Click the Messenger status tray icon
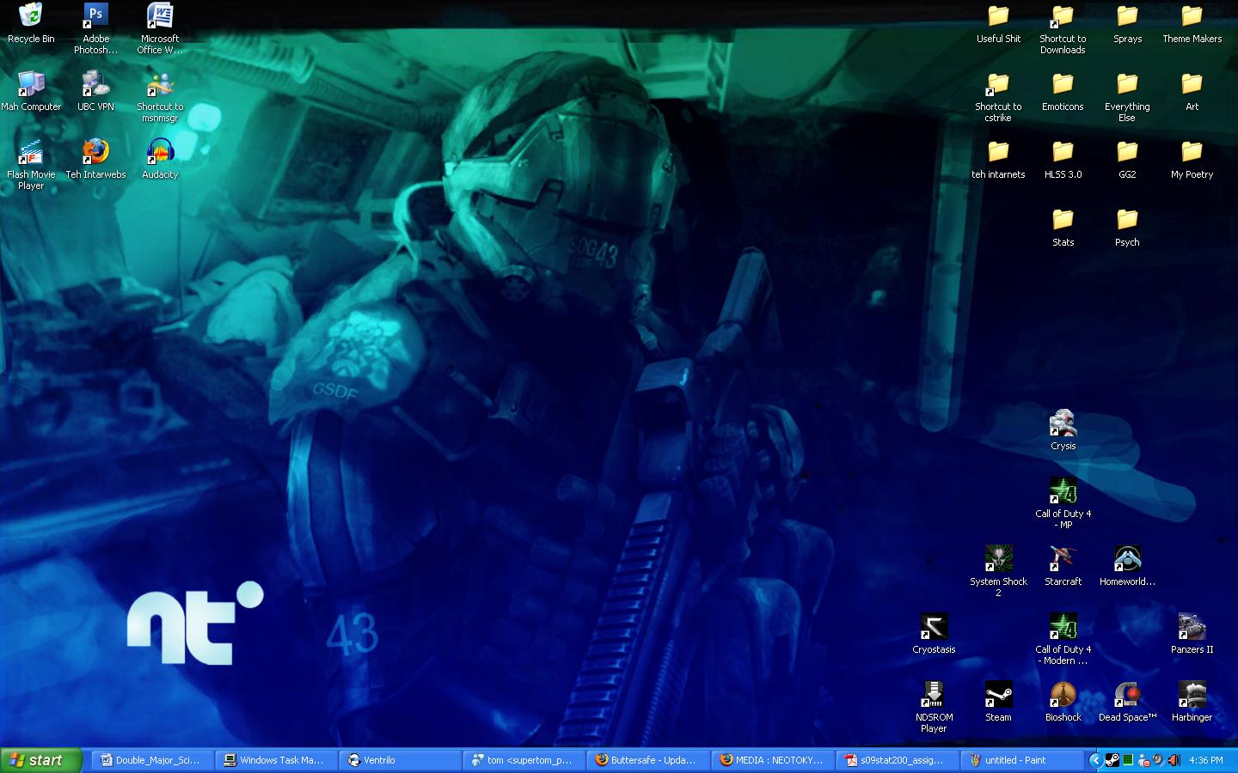Viewport: 1238px width, 773px height. [x=1143, y=760]
